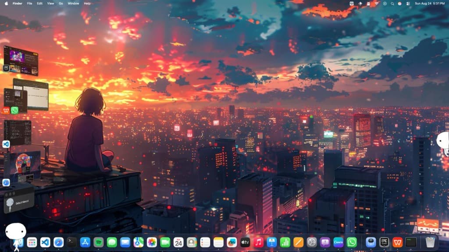Open the purple Feedback app icon
Image resolution: width=449 pixels, height=252 pixels.
(325, 242)
